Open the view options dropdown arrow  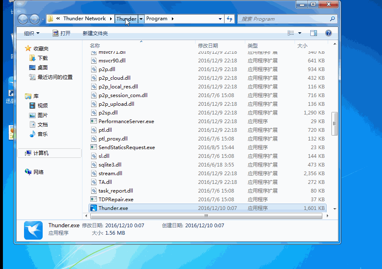tap(300, 33)
